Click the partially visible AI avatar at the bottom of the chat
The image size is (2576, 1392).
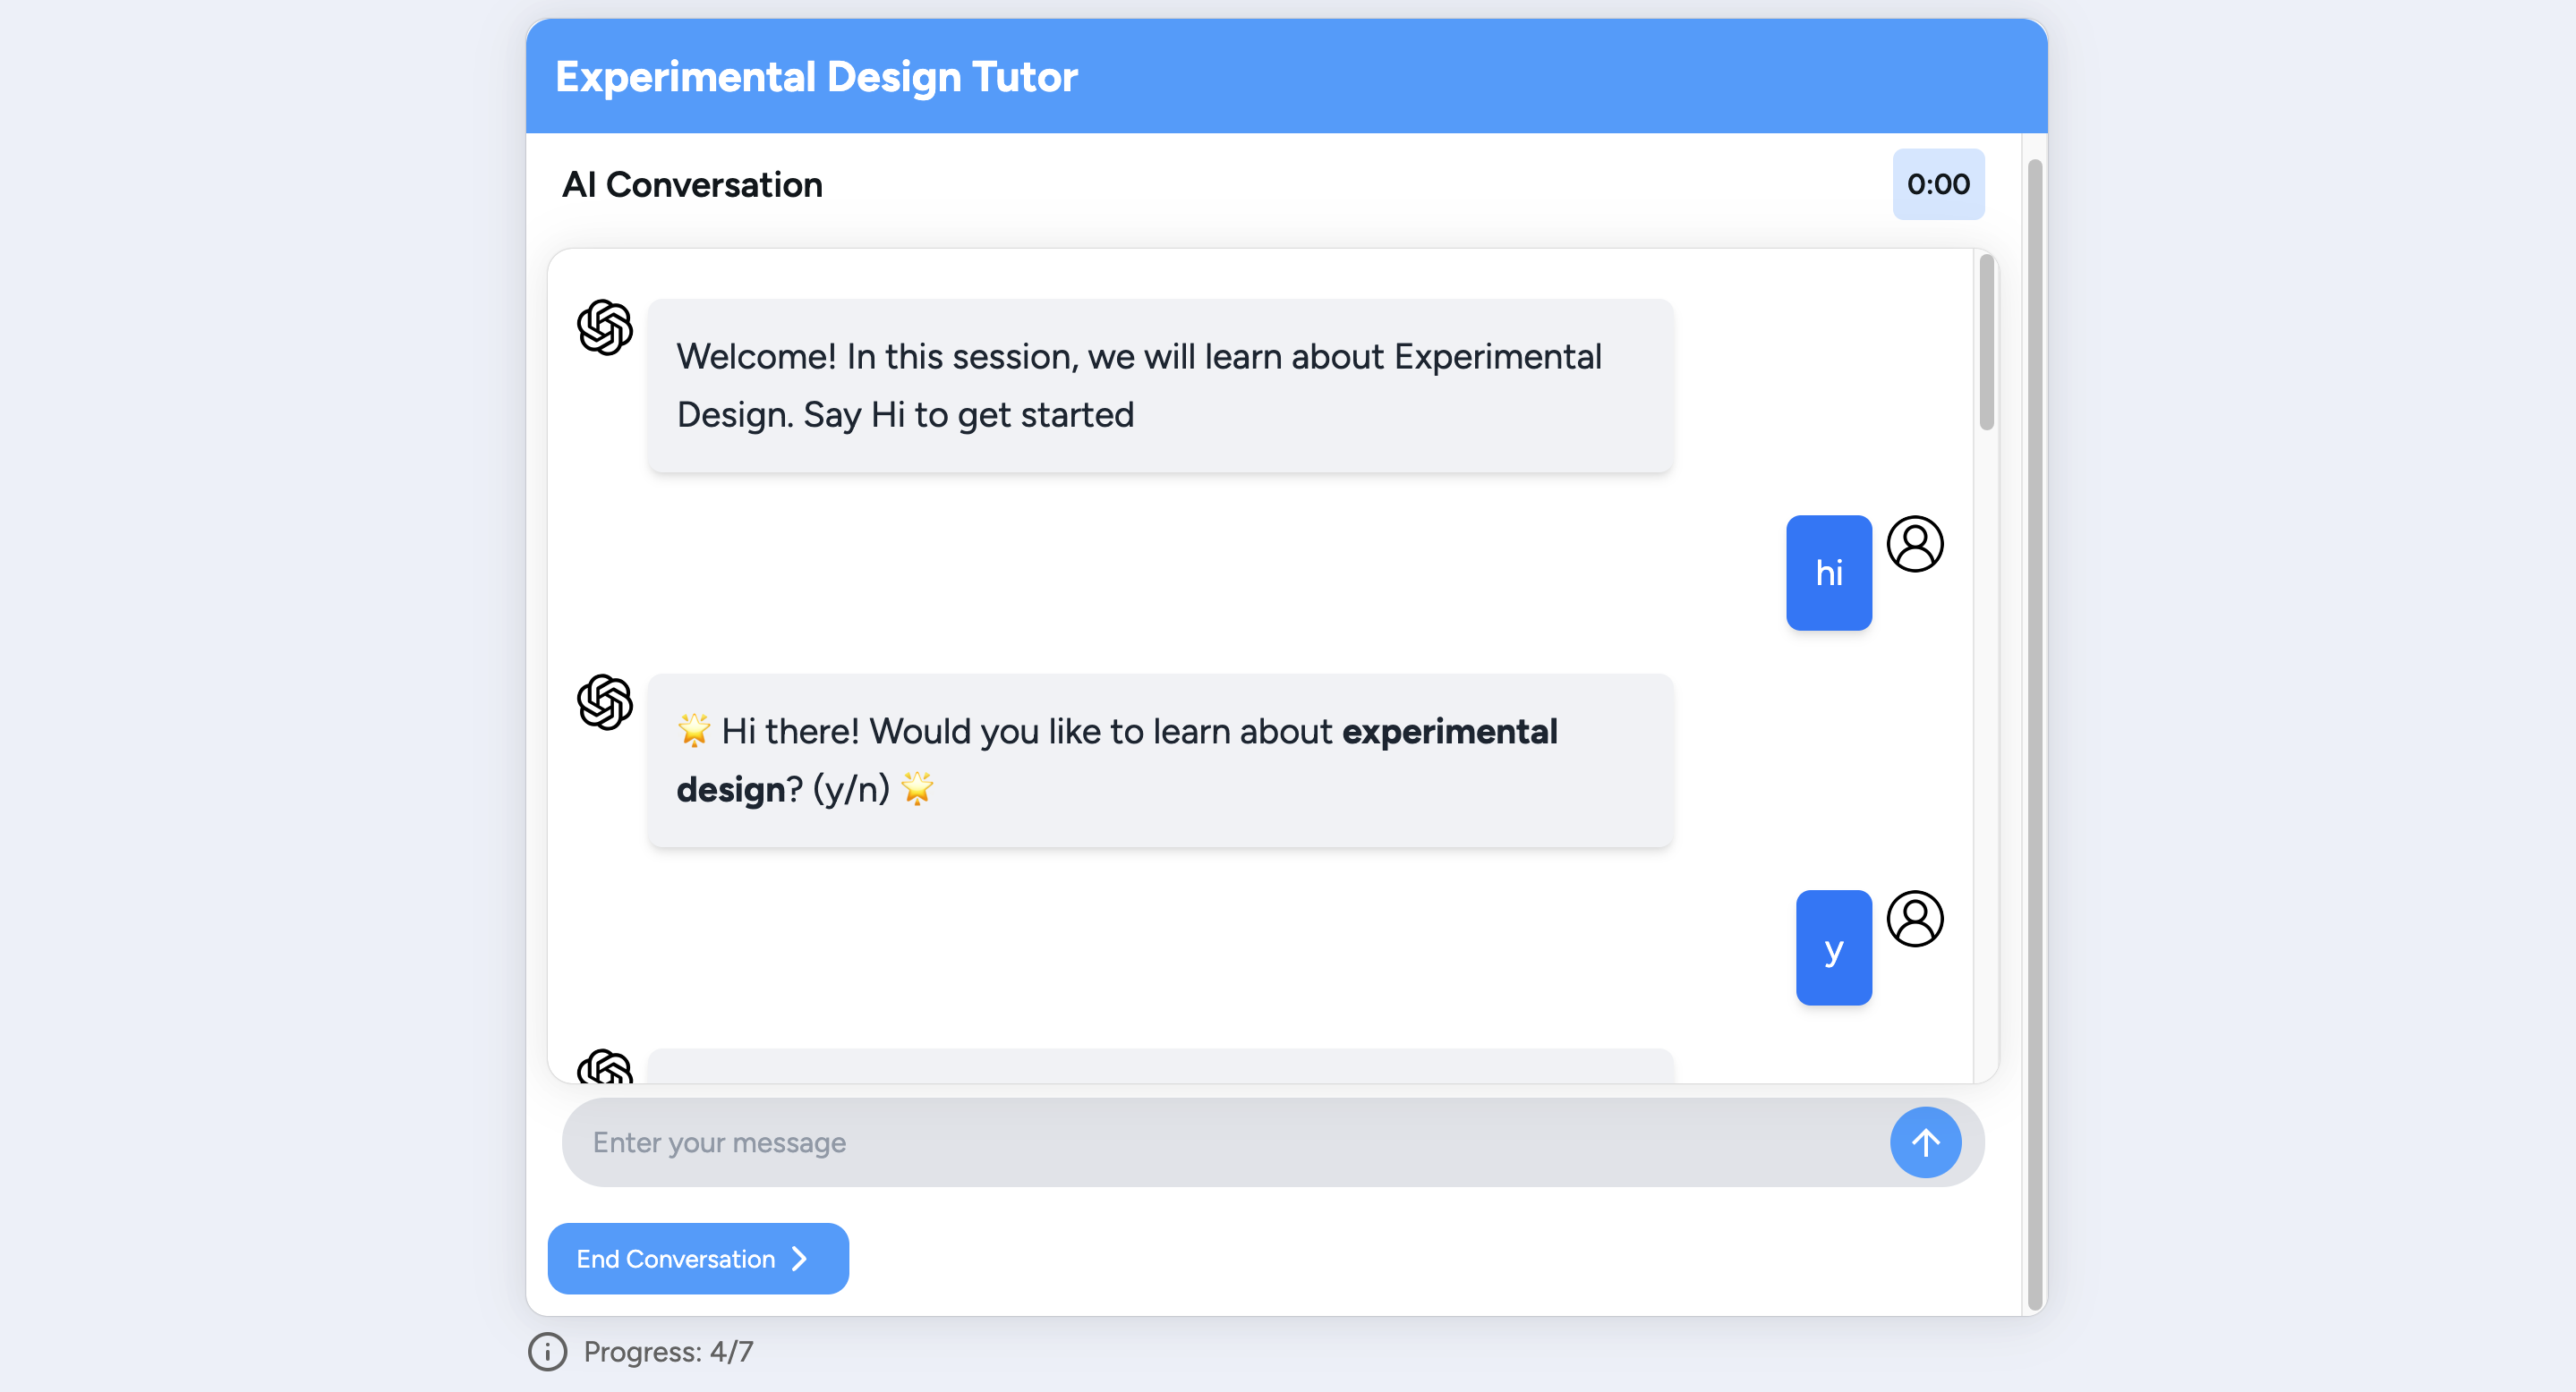605,1067
